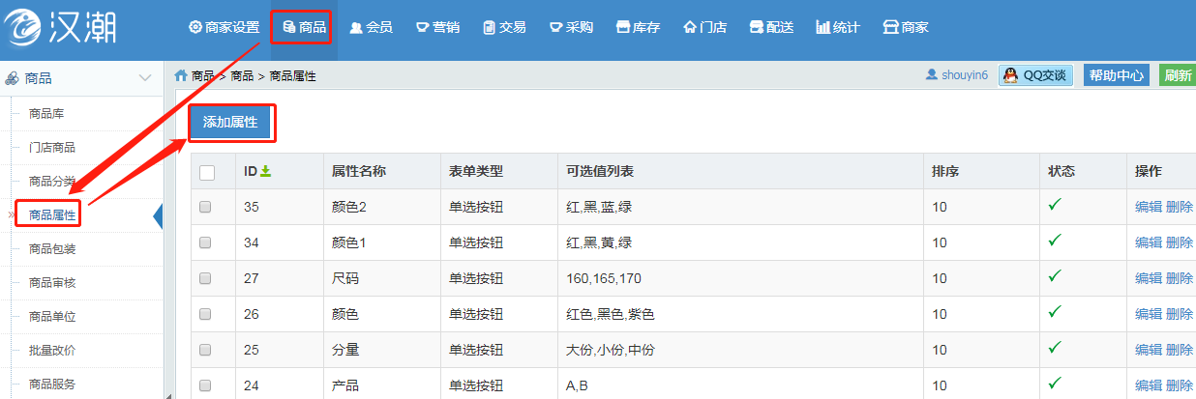Screen dimensions: 1196x399
Task: Click the green ID sort arrow icon
Action: tap(266, 171)
